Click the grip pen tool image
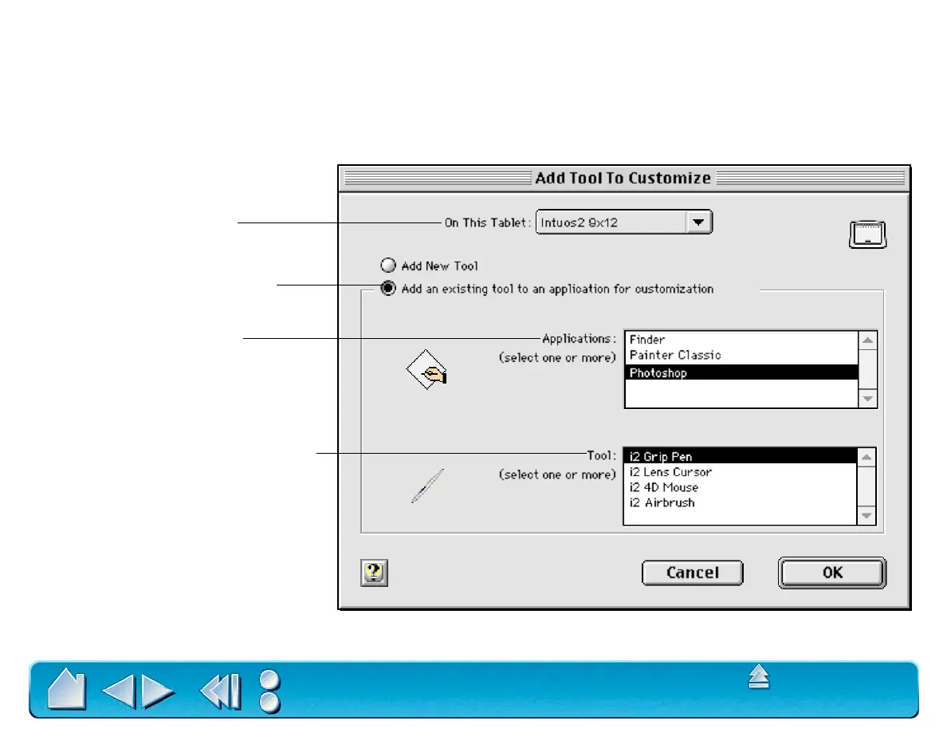 point(427,486)
